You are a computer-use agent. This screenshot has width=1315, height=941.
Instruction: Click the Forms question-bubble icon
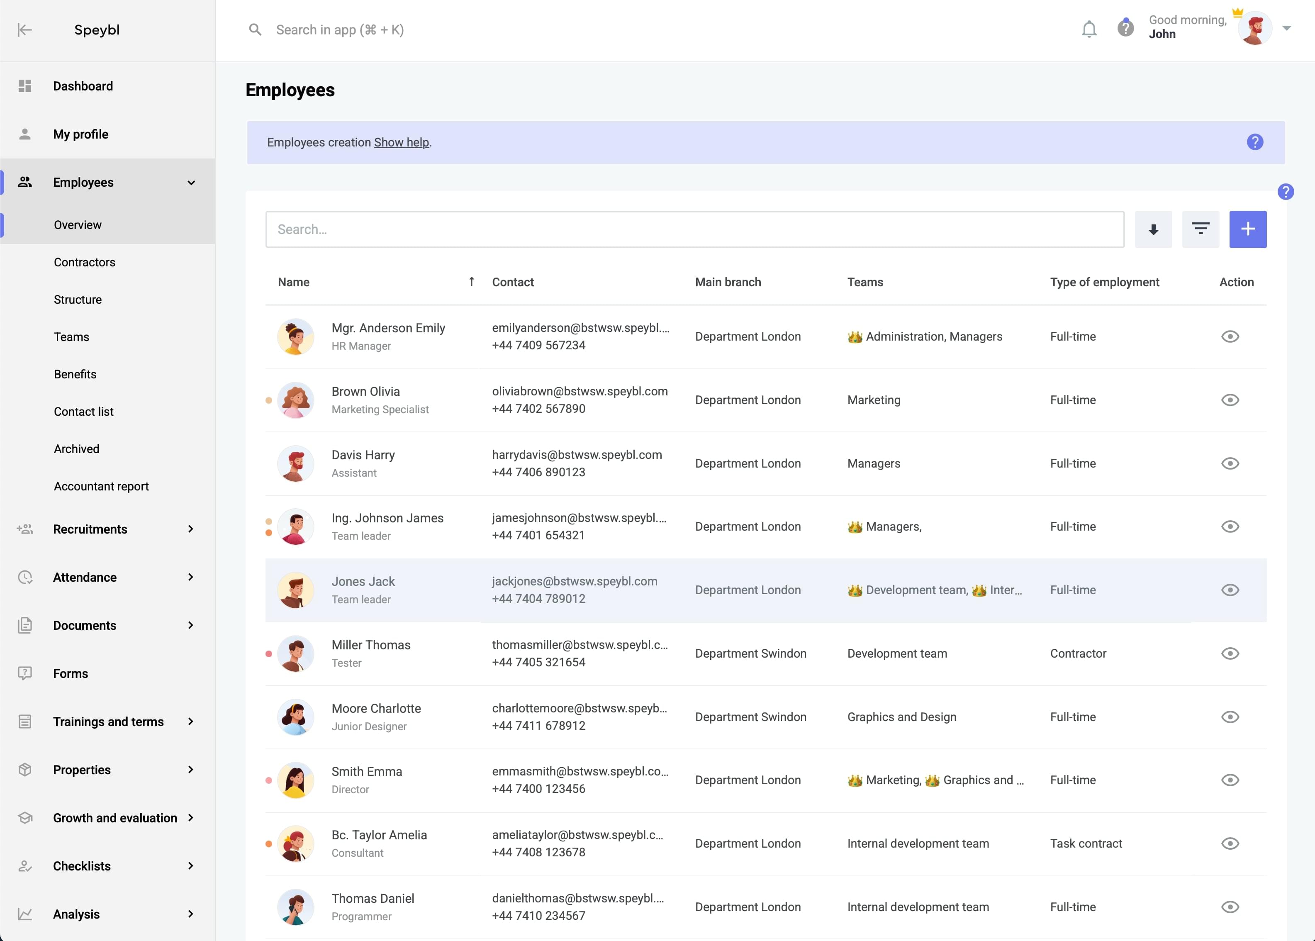(24, 673)
